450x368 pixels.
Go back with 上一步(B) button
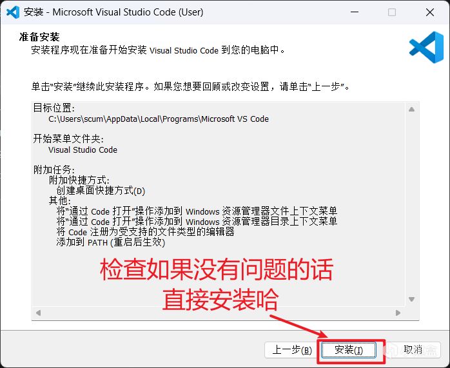[x=291, y=350]
